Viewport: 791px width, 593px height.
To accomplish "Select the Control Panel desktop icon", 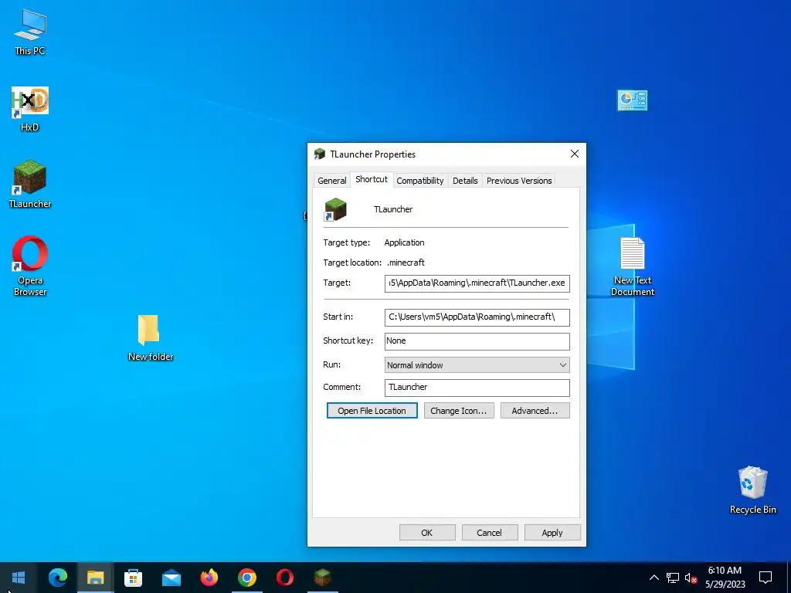I will tap(632, 100).
